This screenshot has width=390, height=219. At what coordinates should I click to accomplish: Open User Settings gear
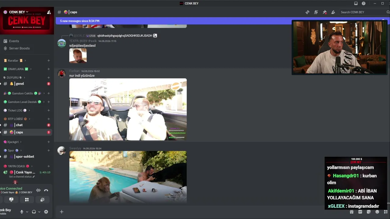(x=46, y=212)
